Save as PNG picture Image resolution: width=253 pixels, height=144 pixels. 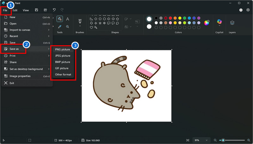point(63,49)
